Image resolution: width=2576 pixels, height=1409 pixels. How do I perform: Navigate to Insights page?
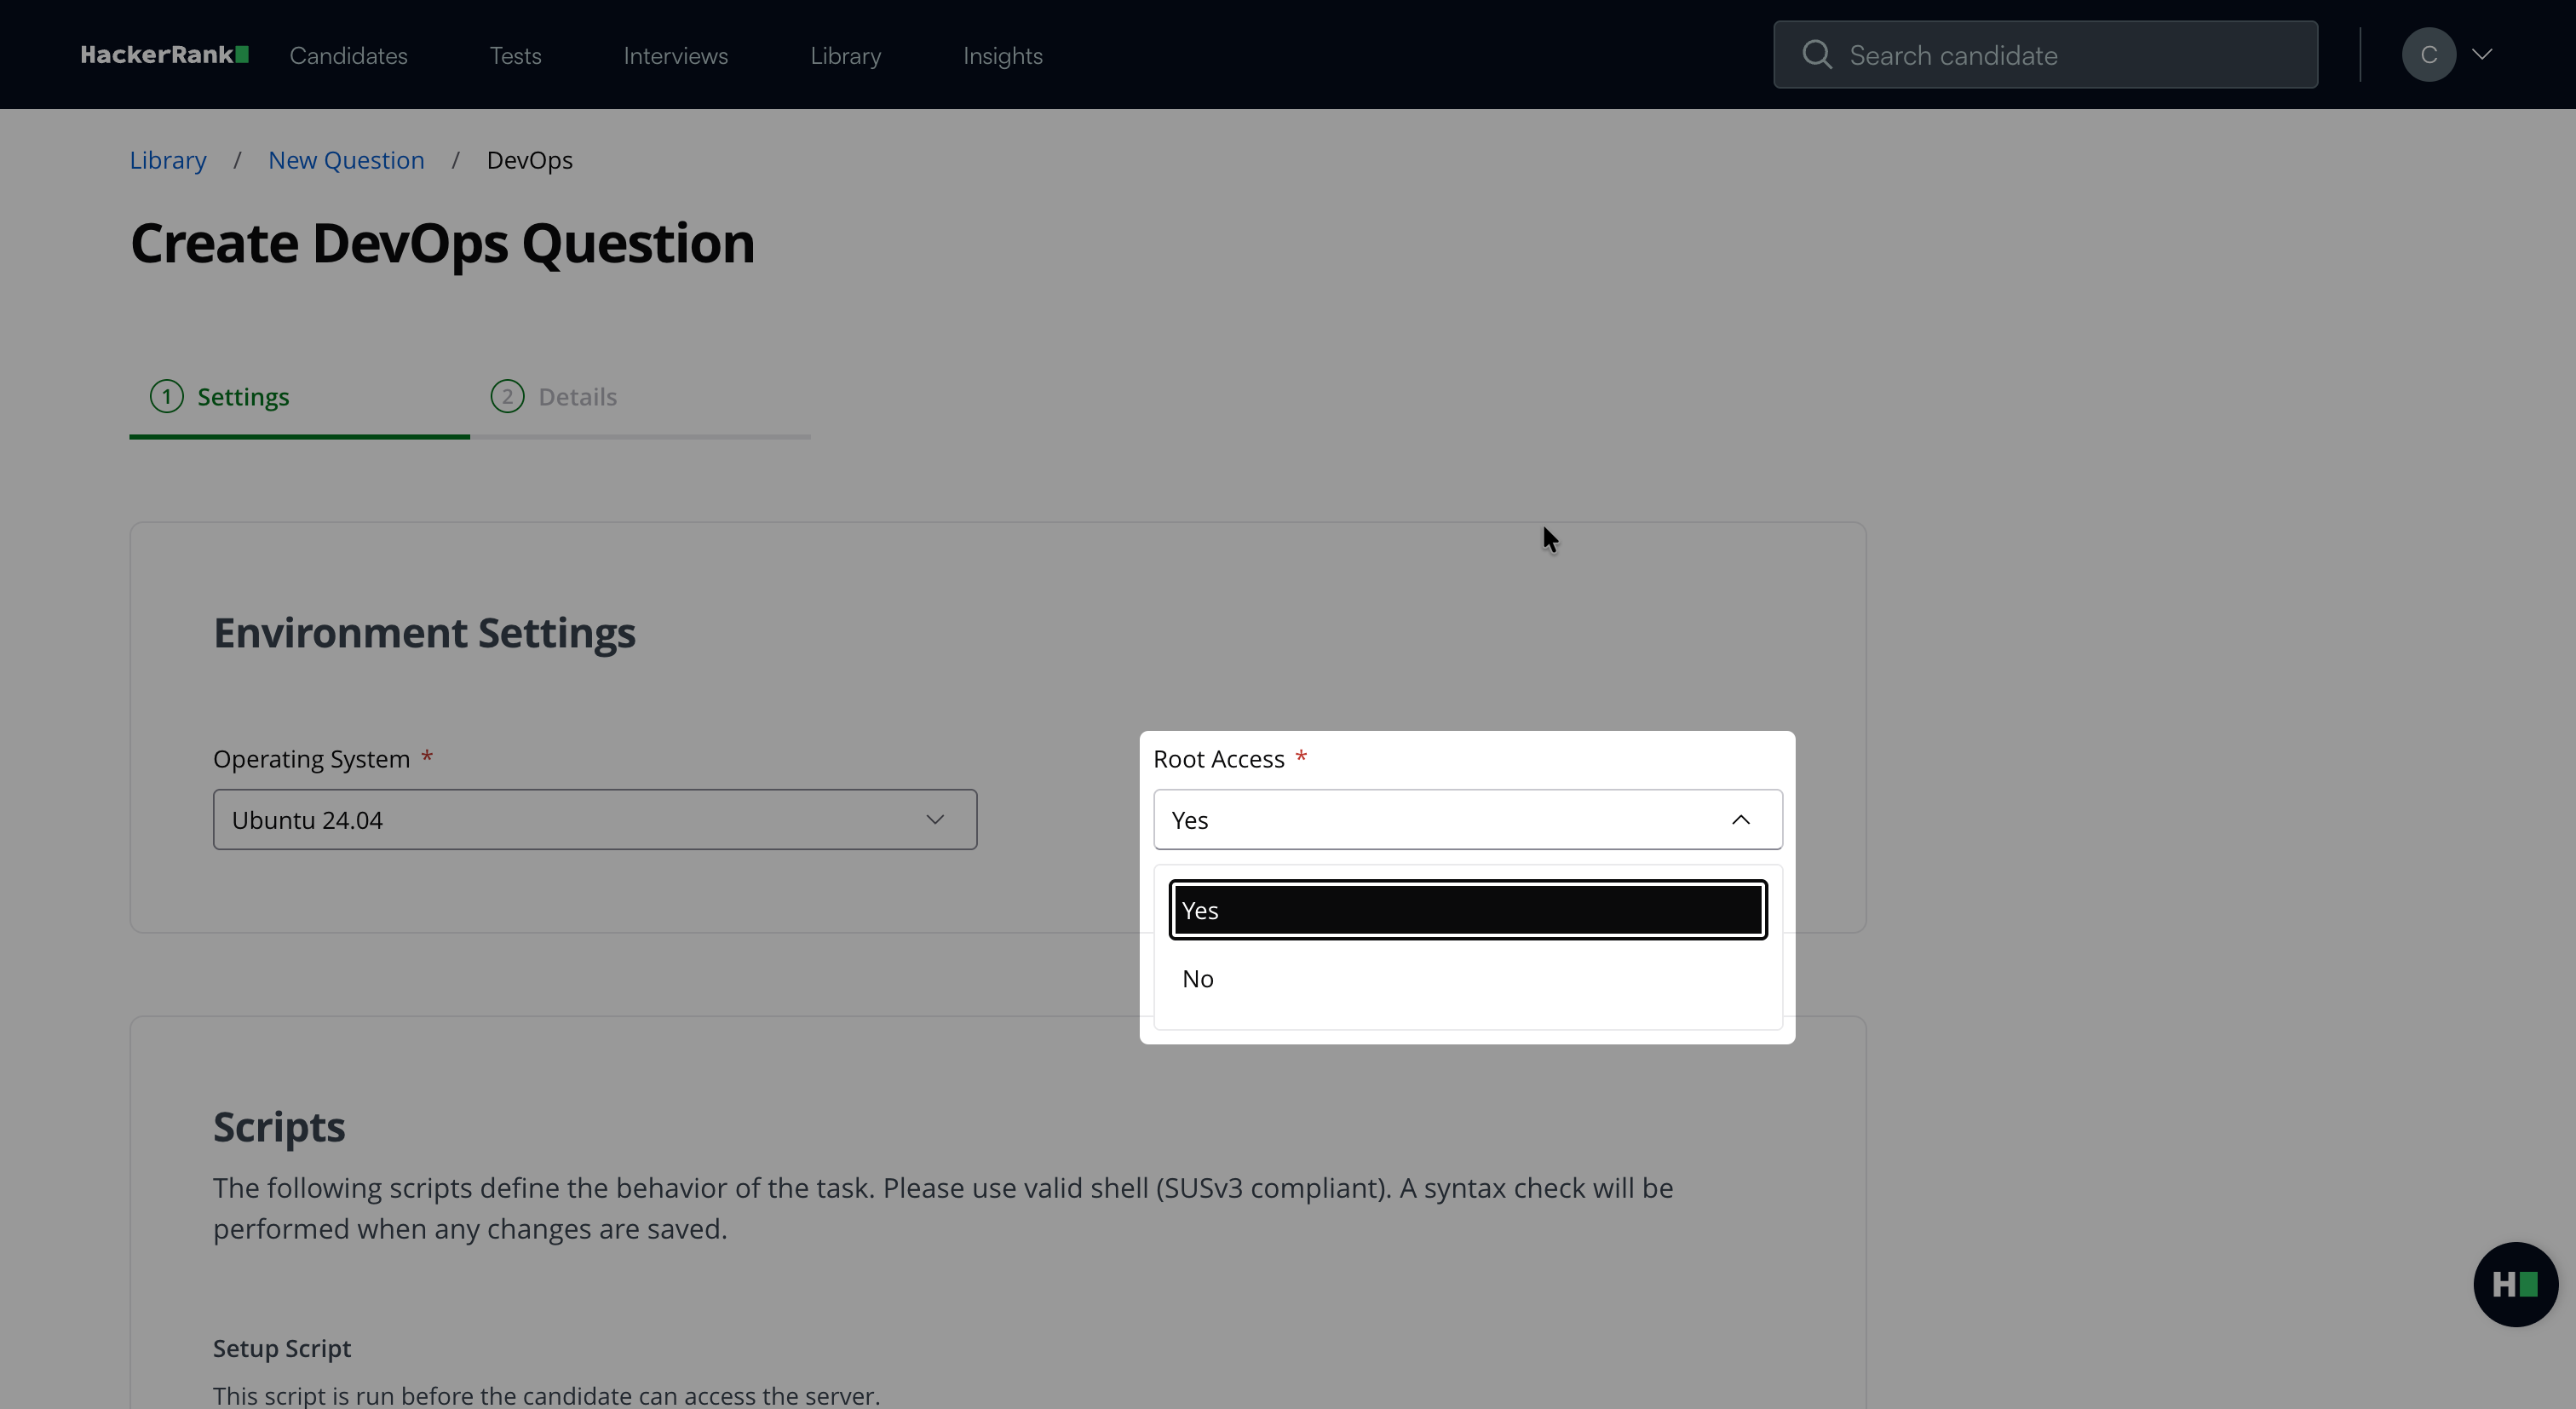click(x=1002, y=56)
